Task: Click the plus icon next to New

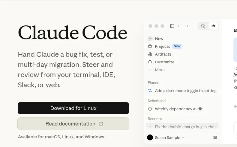Action: [x=150, y=39]
